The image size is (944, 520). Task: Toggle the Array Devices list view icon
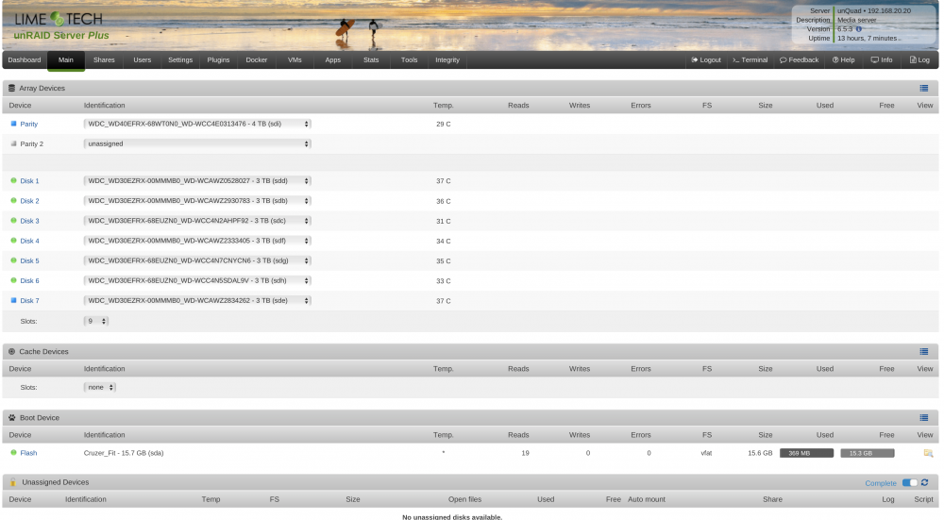pyautogui.click(x=924, y=88)
